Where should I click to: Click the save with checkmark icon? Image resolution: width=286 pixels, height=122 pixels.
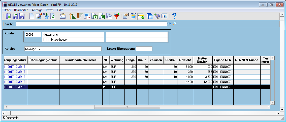pyautogui.click(x=15, y=16)
